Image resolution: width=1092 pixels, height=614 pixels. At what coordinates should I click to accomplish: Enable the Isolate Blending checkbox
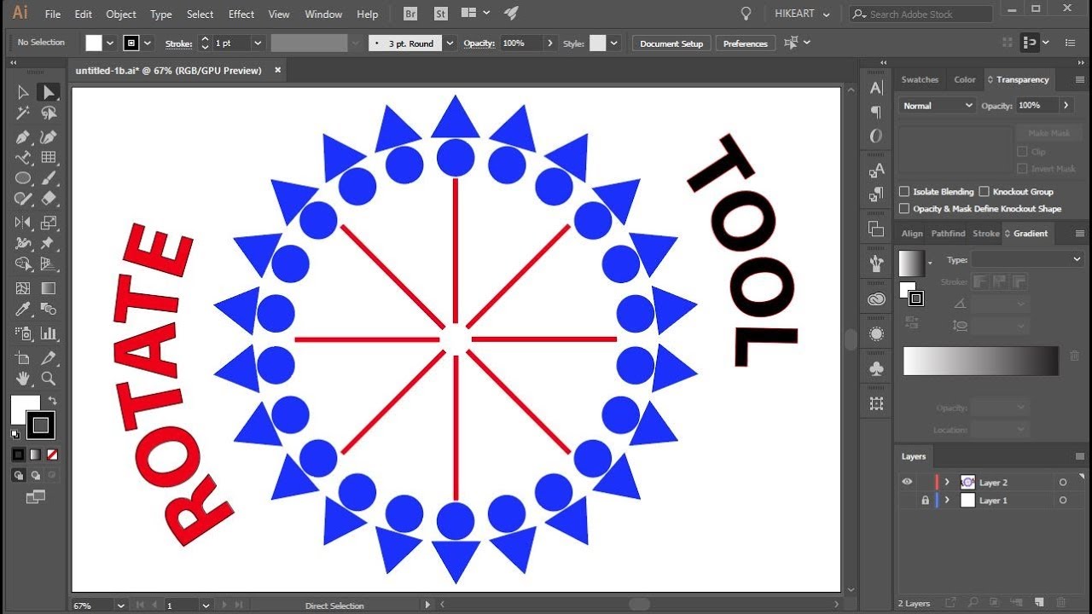904,192
